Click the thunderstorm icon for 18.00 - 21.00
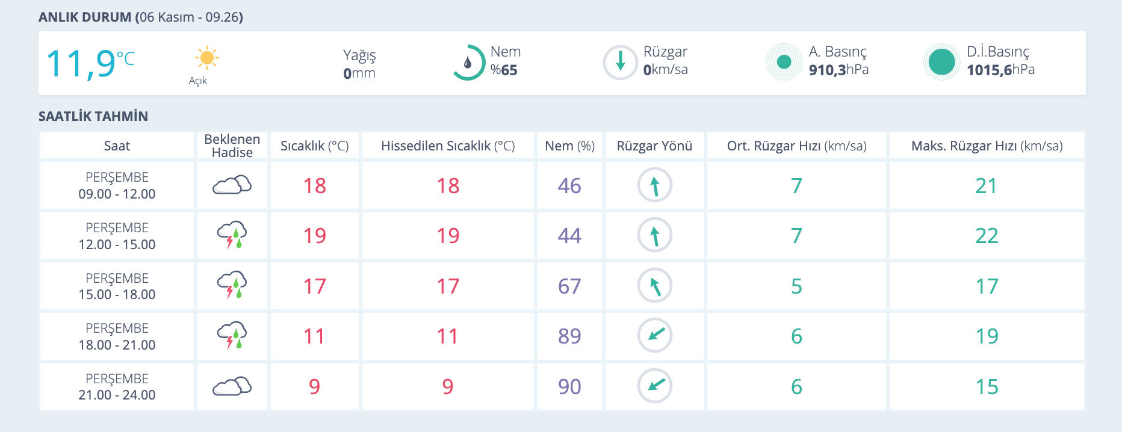 [232, 336]
